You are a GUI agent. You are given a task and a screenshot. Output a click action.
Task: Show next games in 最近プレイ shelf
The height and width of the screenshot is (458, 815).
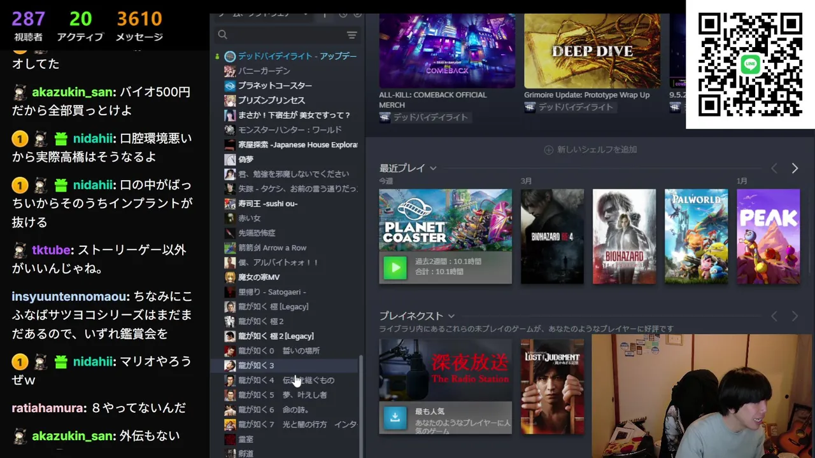795,168
